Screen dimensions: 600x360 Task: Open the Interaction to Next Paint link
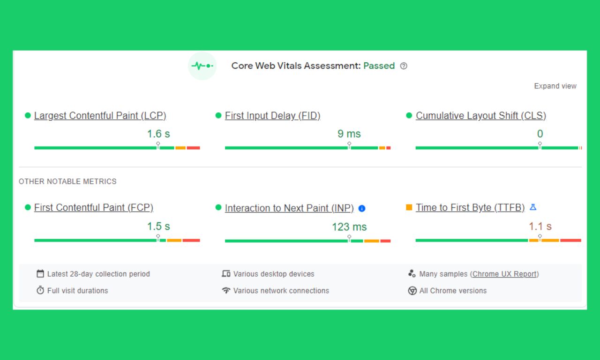coord(289,208)
